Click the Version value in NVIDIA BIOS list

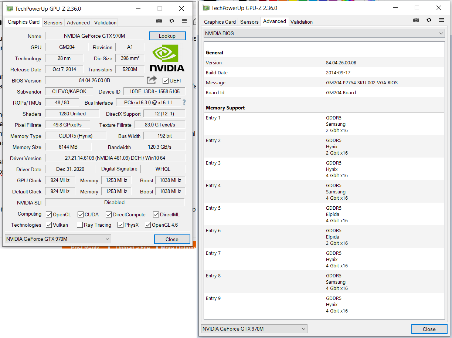(x=341, y=63)
